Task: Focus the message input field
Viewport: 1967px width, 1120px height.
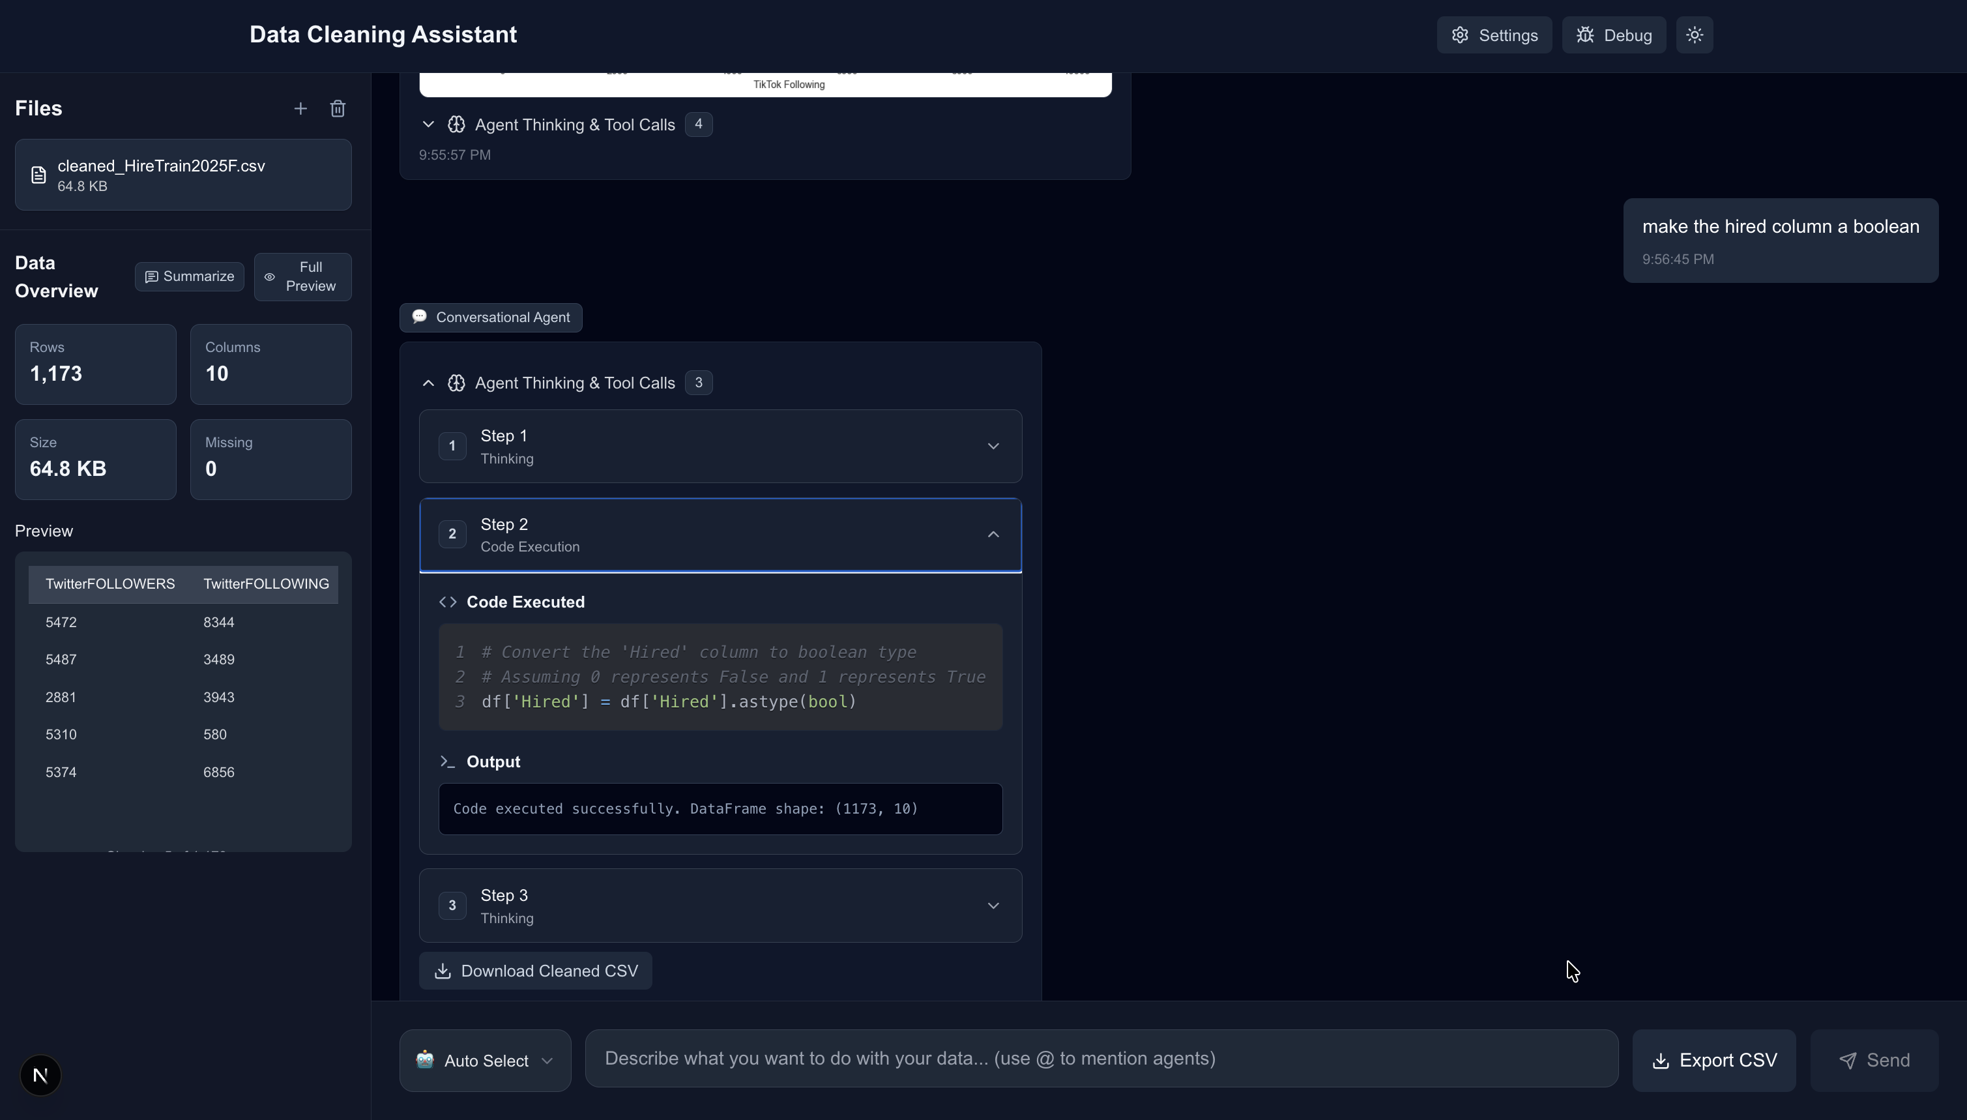Action: pyautogui.click(x=1100, y=1059)
